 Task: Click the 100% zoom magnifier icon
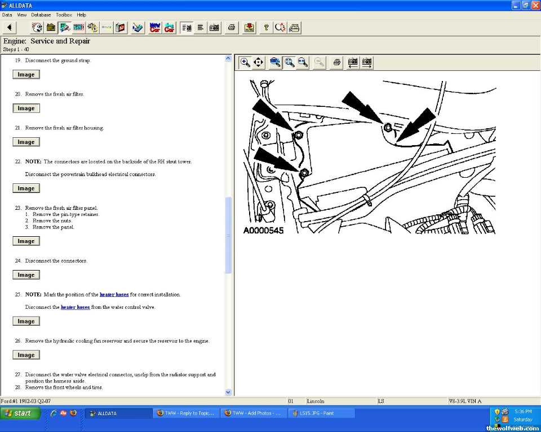pyautogui.click(x=275, y=62)
